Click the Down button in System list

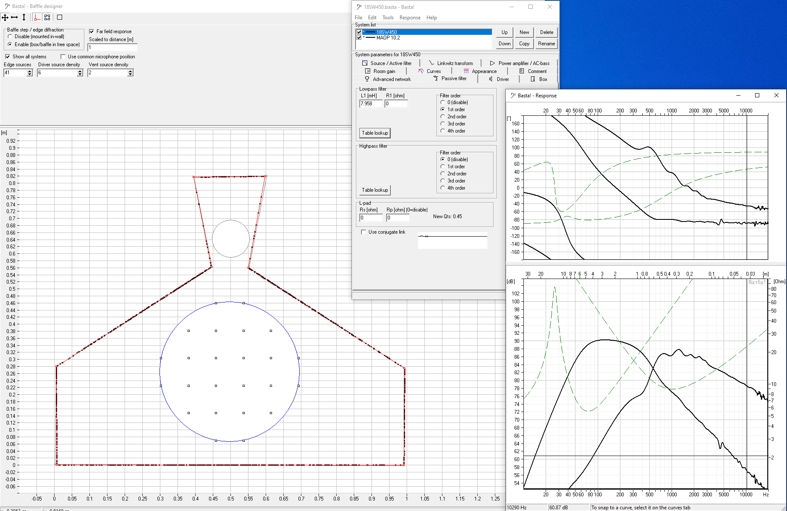505,44
